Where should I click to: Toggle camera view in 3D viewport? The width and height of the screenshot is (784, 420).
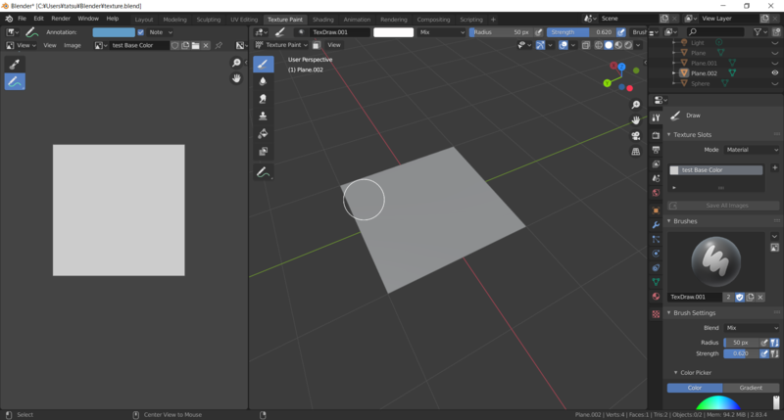pyautogui.click(x=635, y=136)
